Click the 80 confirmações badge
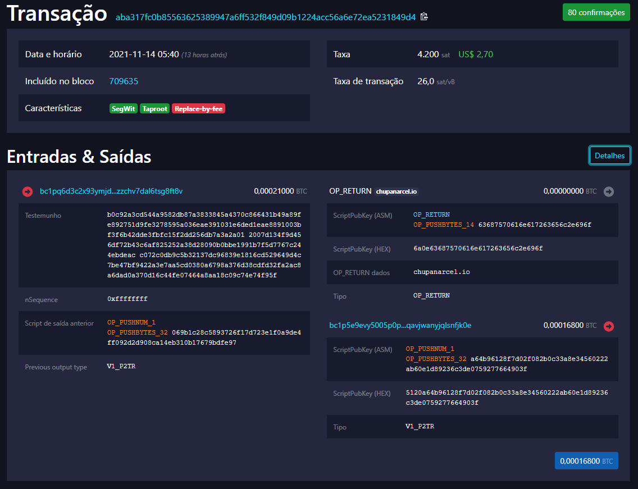This screenshot has width=638, height=489. pos(596,12)
